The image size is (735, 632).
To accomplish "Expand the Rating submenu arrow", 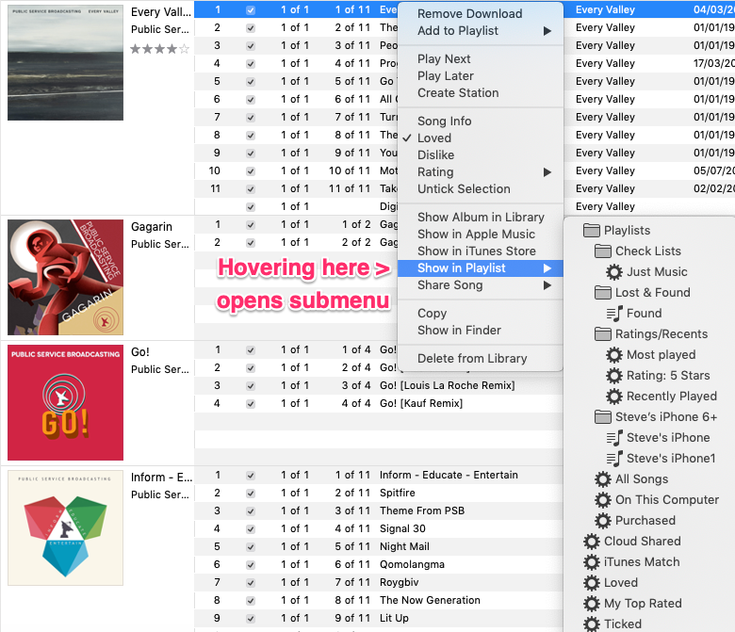I will (547, 172).
